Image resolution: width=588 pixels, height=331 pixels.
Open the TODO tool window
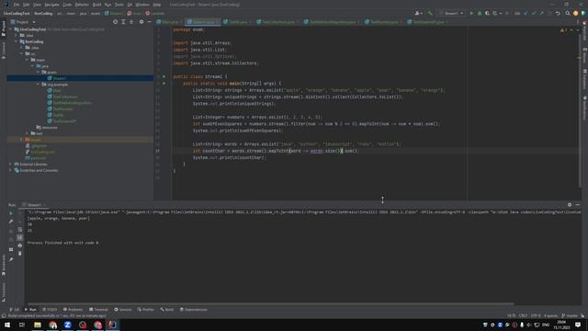(50, 310)
